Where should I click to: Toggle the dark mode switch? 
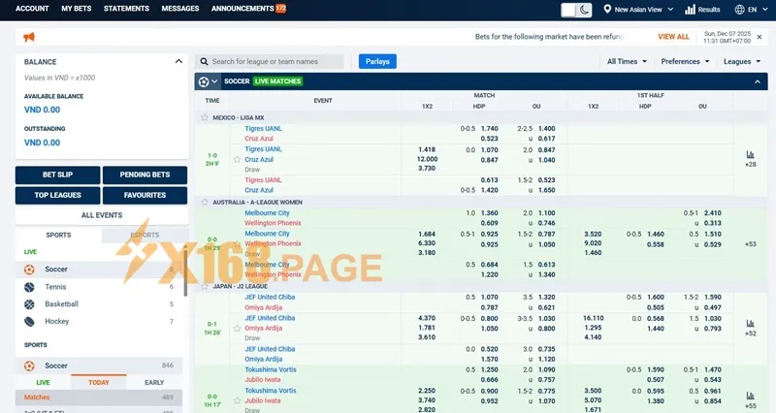pyautogui.click(x=576, y=10)
